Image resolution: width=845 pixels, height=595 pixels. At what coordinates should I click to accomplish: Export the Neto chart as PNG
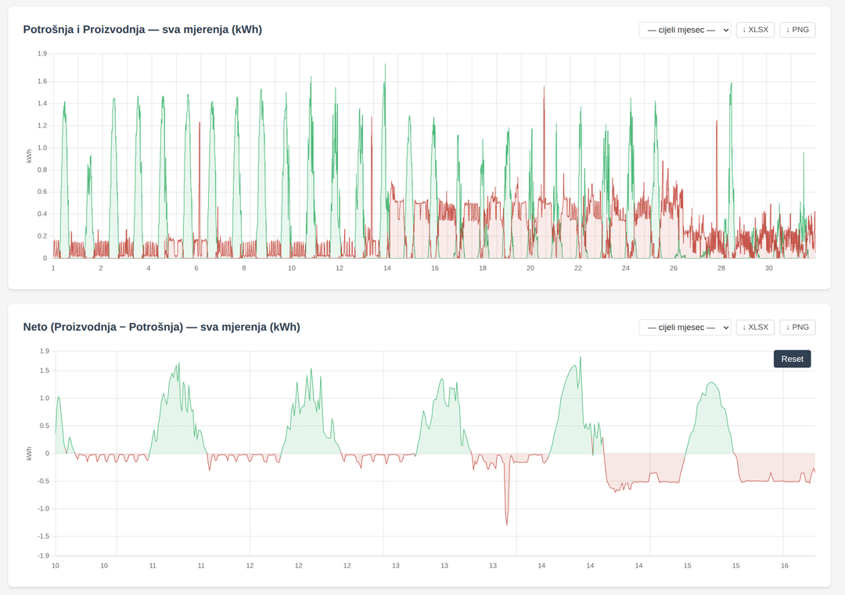tap(797, 327)
